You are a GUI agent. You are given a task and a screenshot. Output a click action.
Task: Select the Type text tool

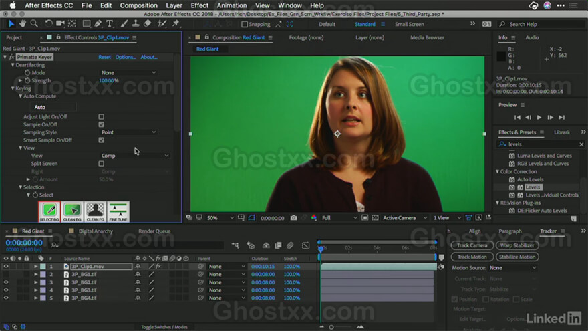coord(110,24)
